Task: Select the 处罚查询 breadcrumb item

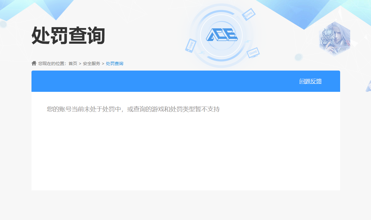Action: pos(115,63)
